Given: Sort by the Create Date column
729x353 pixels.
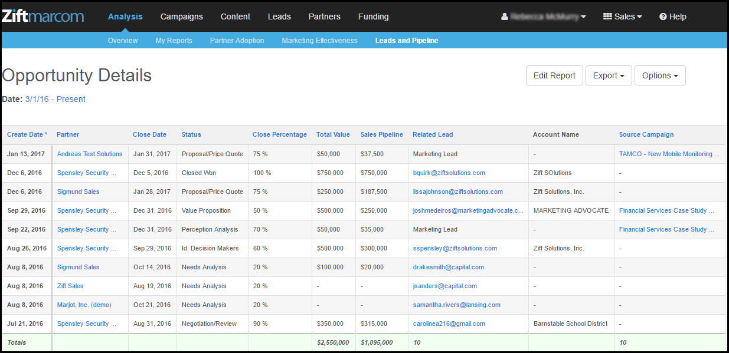Looking at the screenshot, I should [27, 134].
